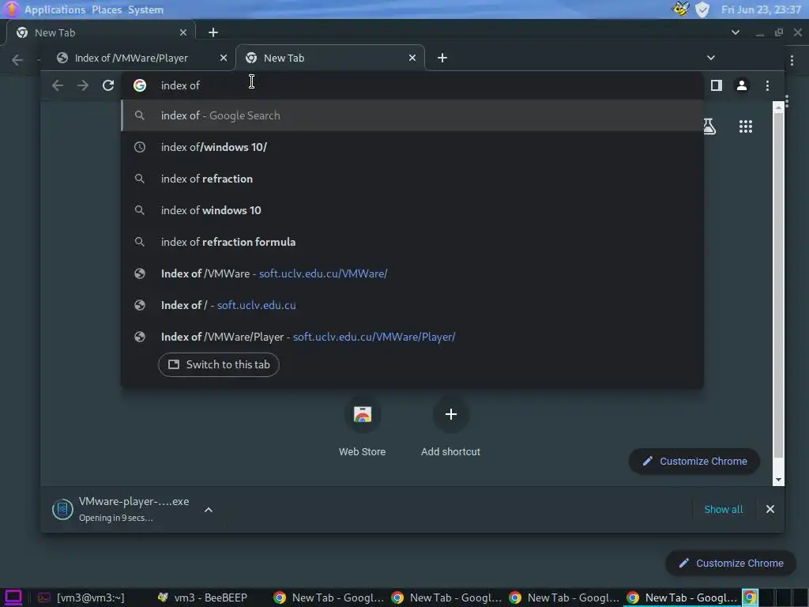Open the System menu
This screenshot has width=809, height=607.
coord(145,9)
